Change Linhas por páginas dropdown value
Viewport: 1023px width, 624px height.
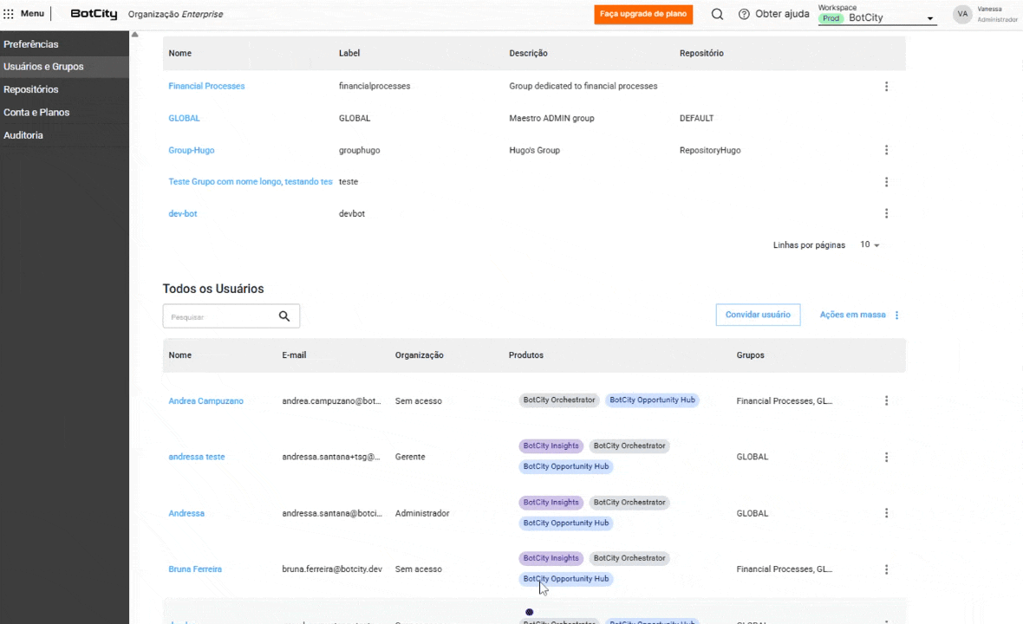[870, 245]
